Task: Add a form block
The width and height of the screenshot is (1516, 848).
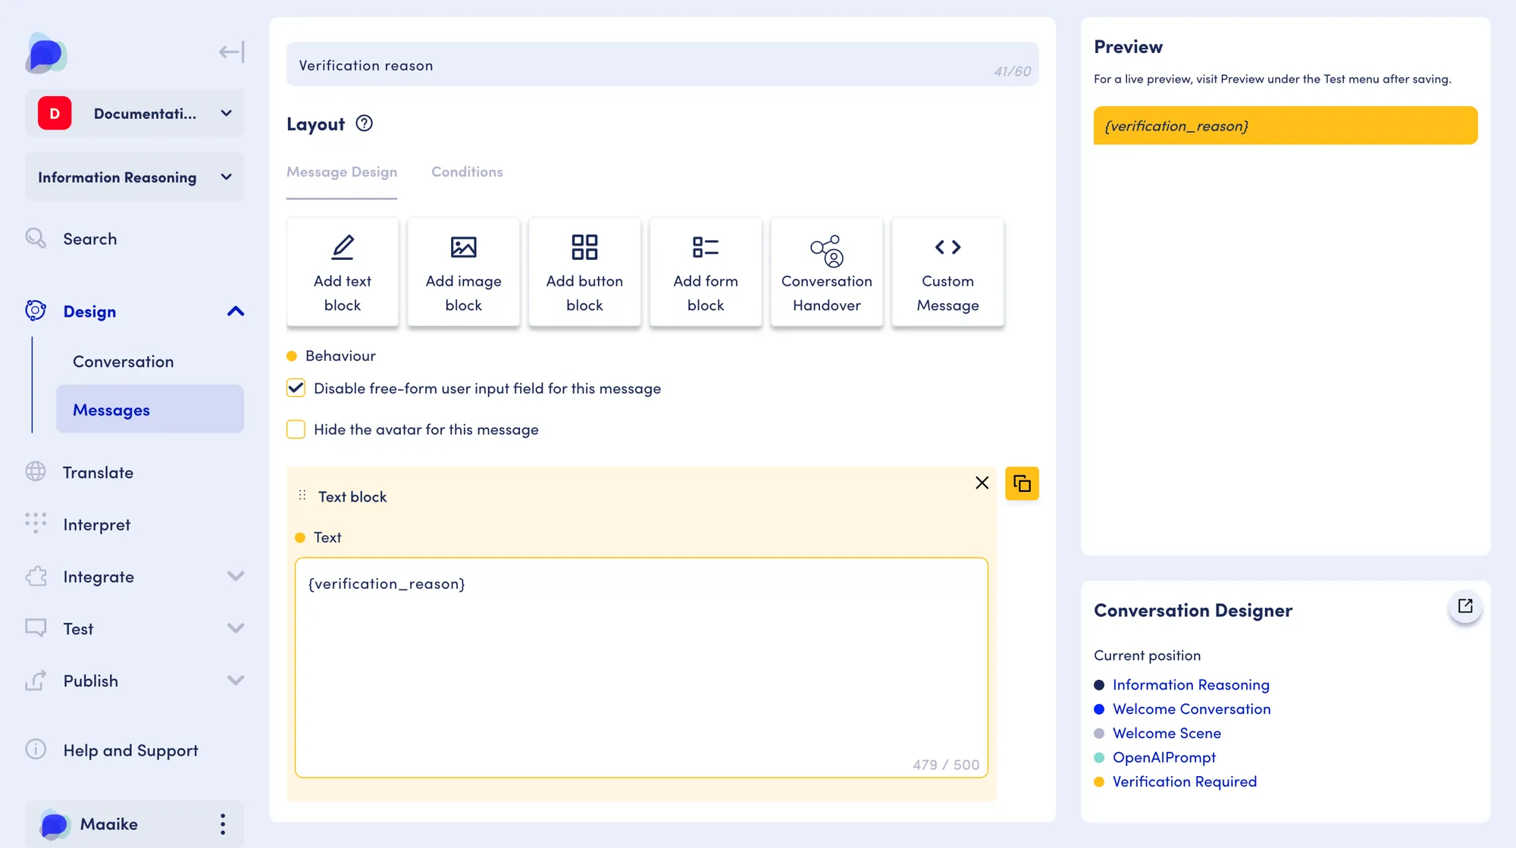Action: coord(706,272)
